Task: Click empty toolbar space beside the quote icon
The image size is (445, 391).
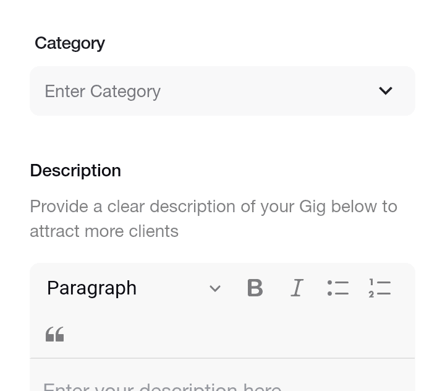Action: (227, 334)
